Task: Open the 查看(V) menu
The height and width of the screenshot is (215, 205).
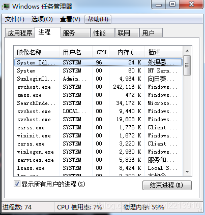Action: (70, 19)
